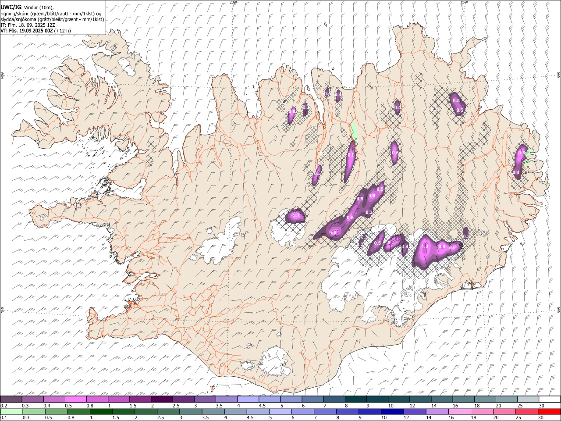Click lower legend swatch between 8 and 9
561x421 pixels.
(348, 411)
